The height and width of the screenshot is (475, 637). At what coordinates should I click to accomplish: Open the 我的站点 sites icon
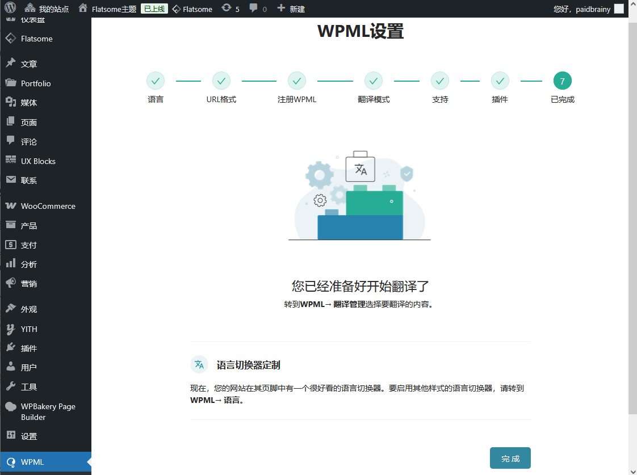coord(30,8)
